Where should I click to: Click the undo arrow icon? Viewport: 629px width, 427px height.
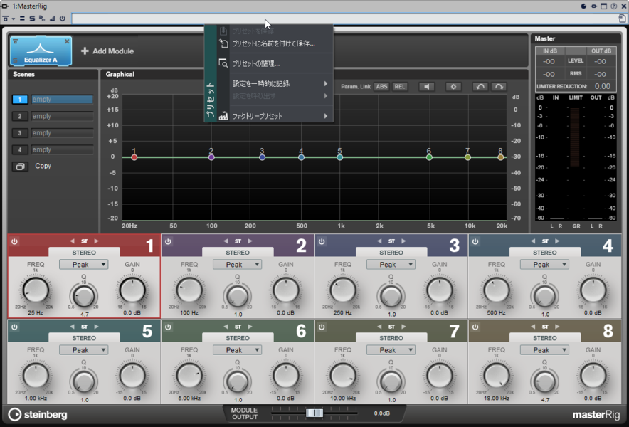pos(480,87)
